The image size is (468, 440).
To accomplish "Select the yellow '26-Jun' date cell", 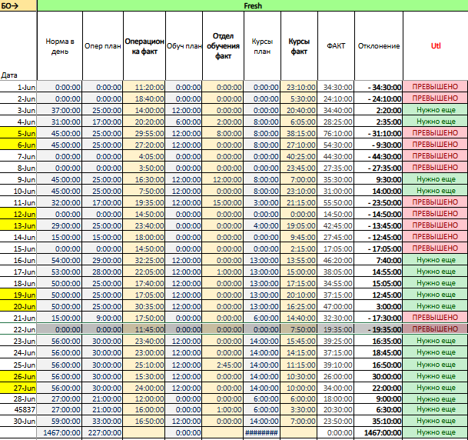I will 18,376.
